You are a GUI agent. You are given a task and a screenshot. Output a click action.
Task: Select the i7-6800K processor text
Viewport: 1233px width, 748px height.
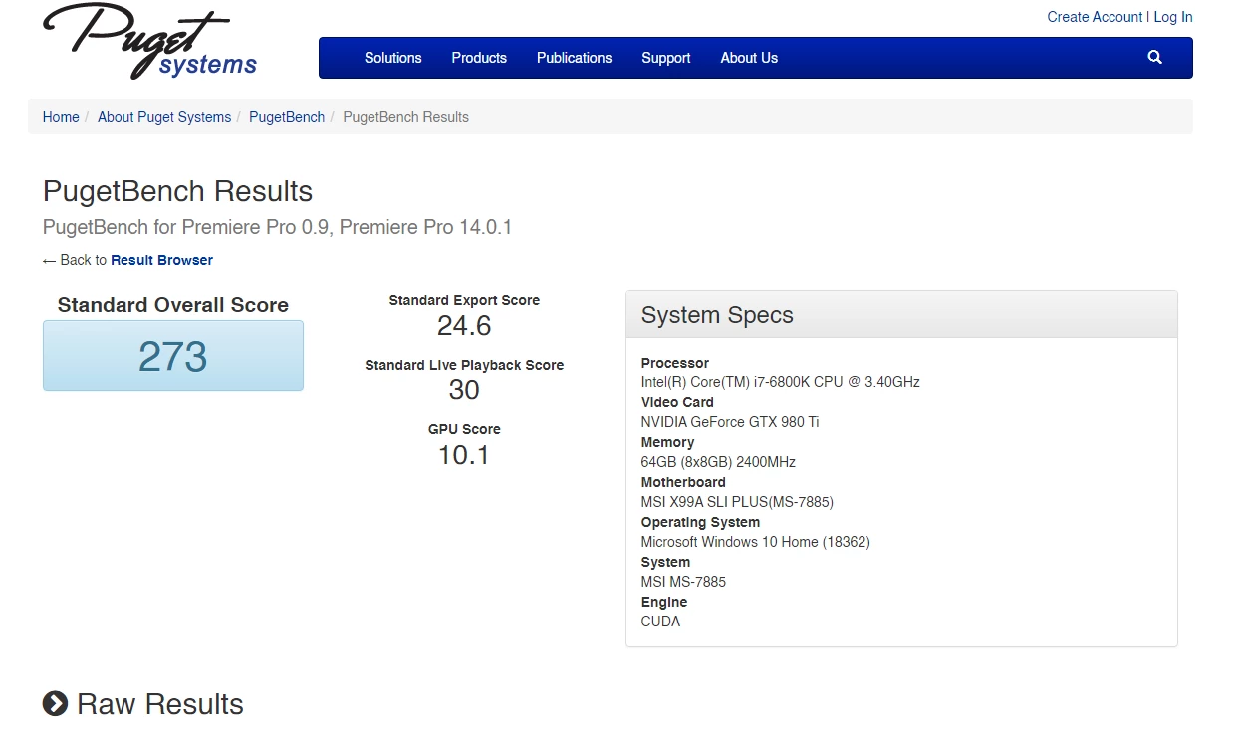[x=781, y=382]
